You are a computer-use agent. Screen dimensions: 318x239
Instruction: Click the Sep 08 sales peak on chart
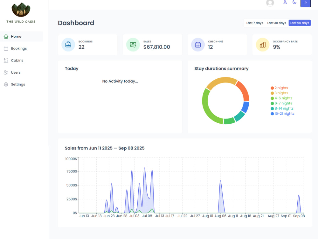[299, 195]
